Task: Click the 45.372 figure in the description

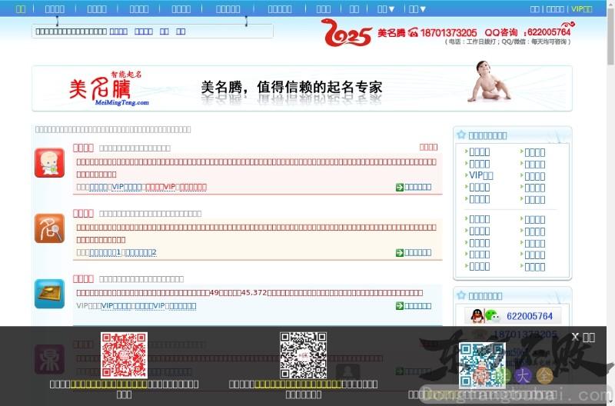Action: click(x=254, y=293)
